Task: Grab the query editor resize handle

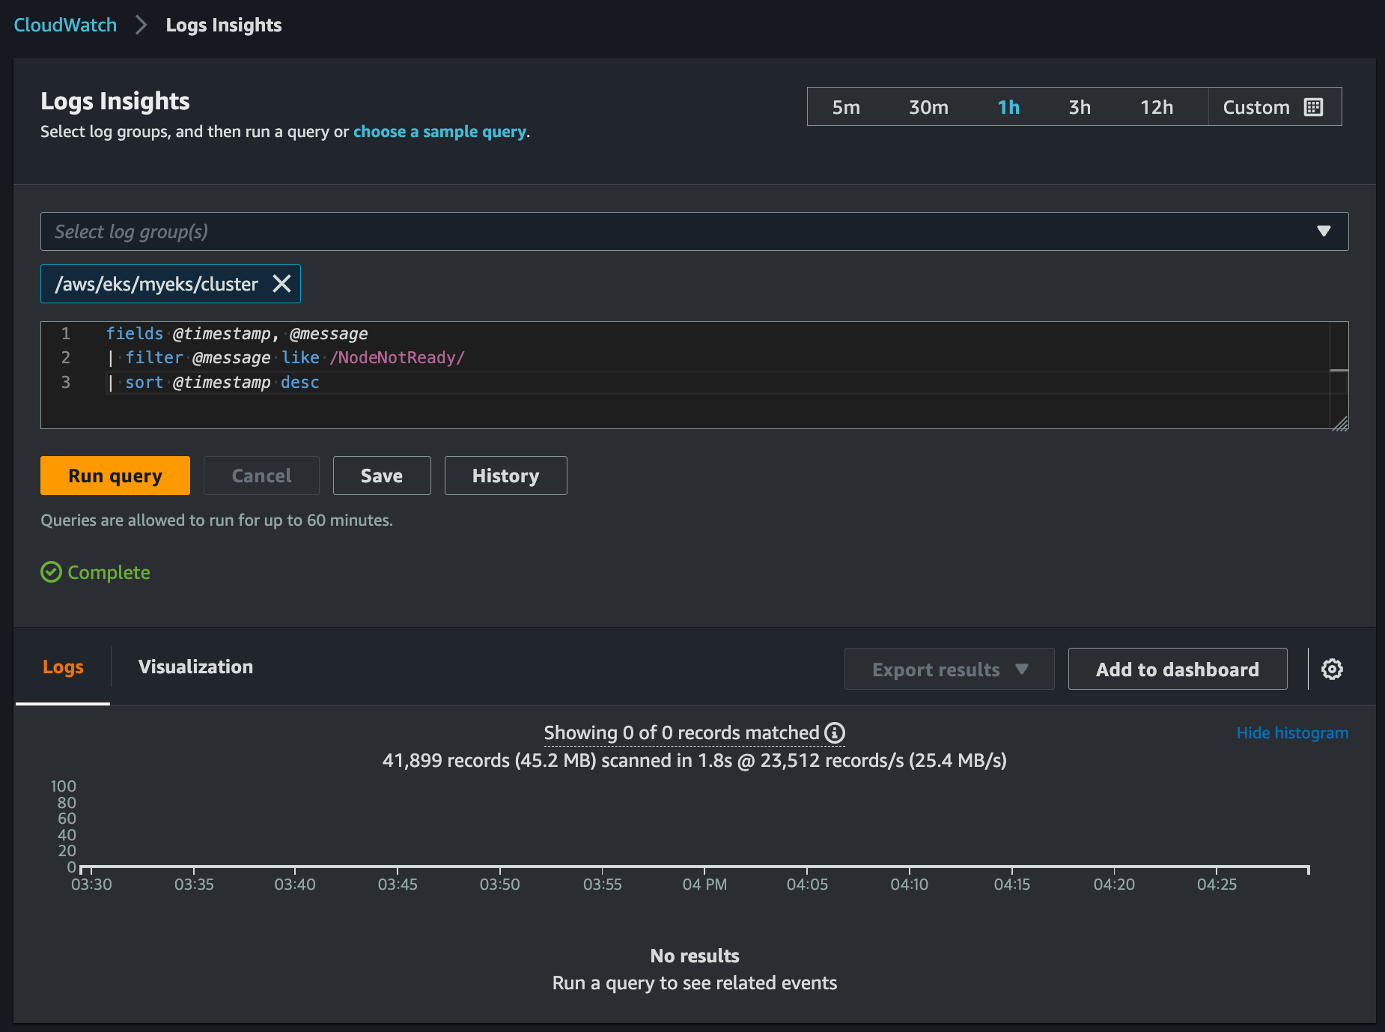Action: 1340,423
